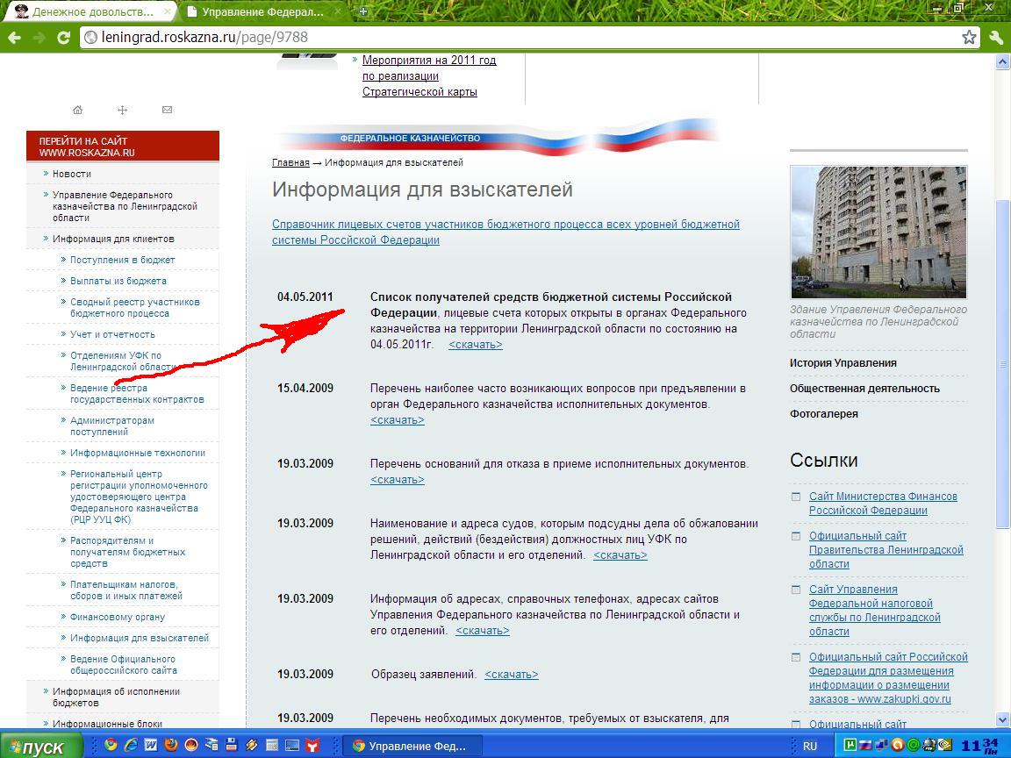
Task: Click «скачать» link for the 04.05.2011 entry
Action: coord(475,345)
